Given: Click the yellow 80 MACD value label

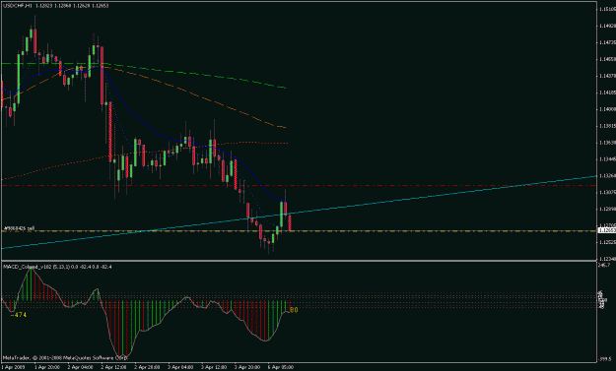Looking at the screenshot, I should [294, 310].
